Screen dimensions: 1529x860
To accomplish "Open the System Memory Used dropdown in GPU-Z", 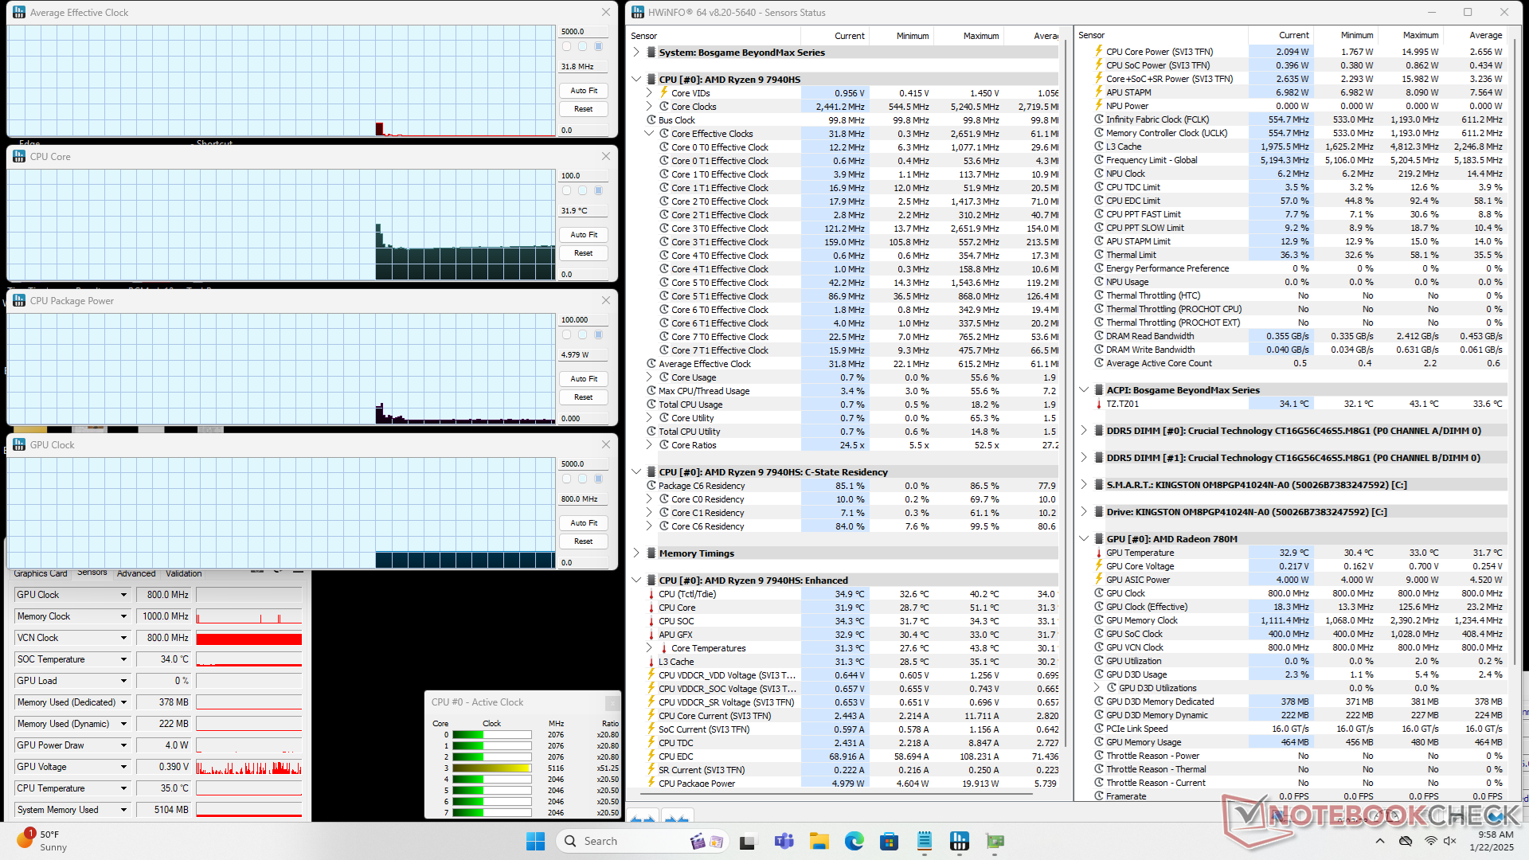I will click(x=123, y=810).
